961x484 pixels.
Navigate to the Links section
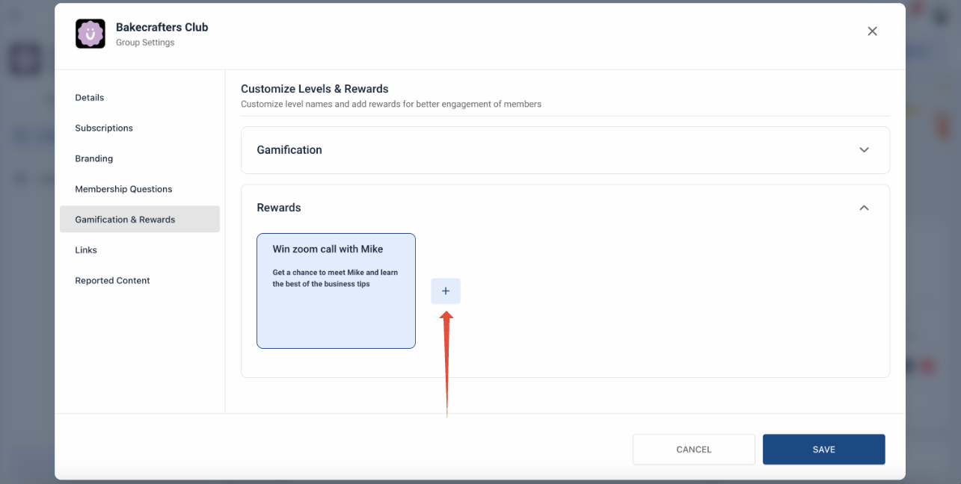click(86, 250)
